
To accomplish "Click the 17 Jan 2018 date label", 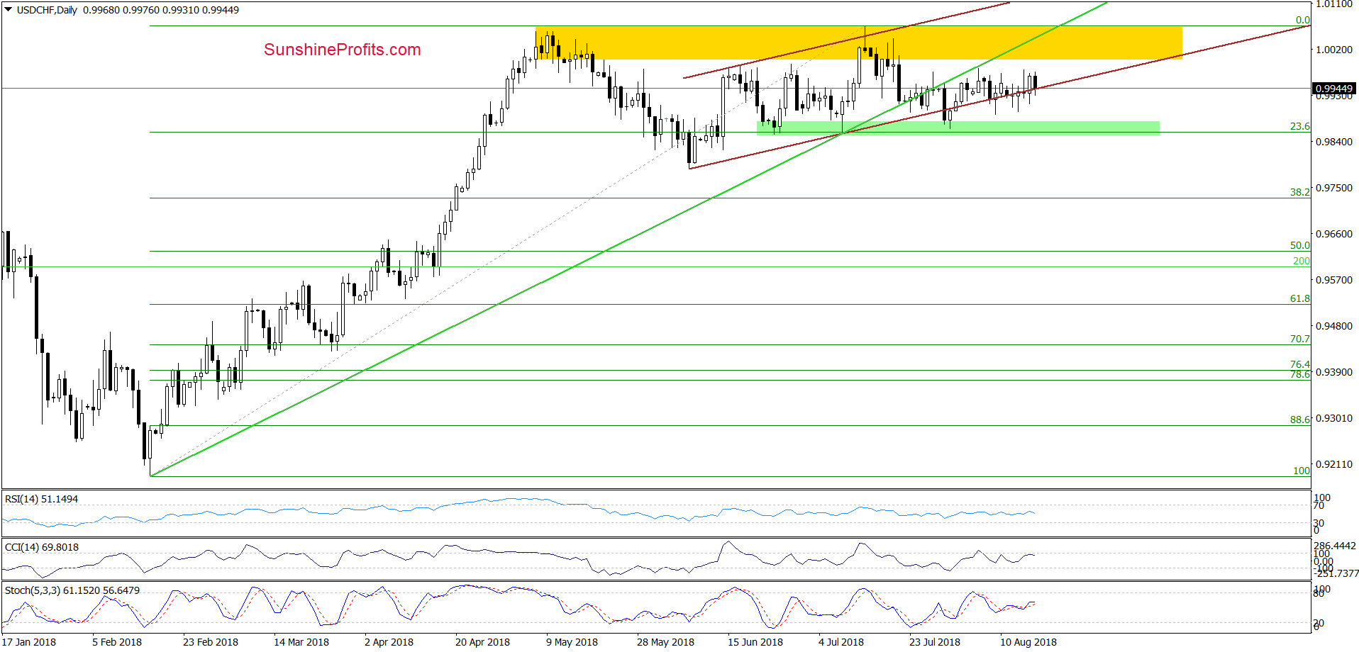I will (29, 642).
